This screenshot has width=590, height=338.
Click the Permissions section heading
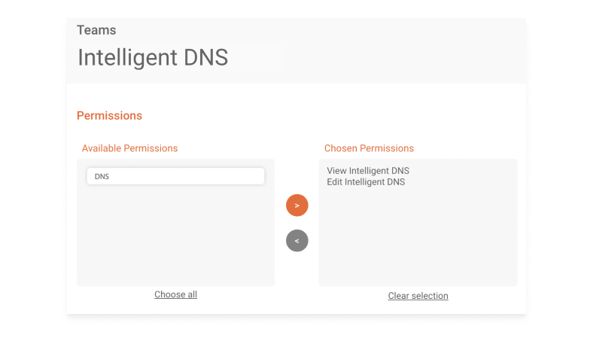(110, 116)
